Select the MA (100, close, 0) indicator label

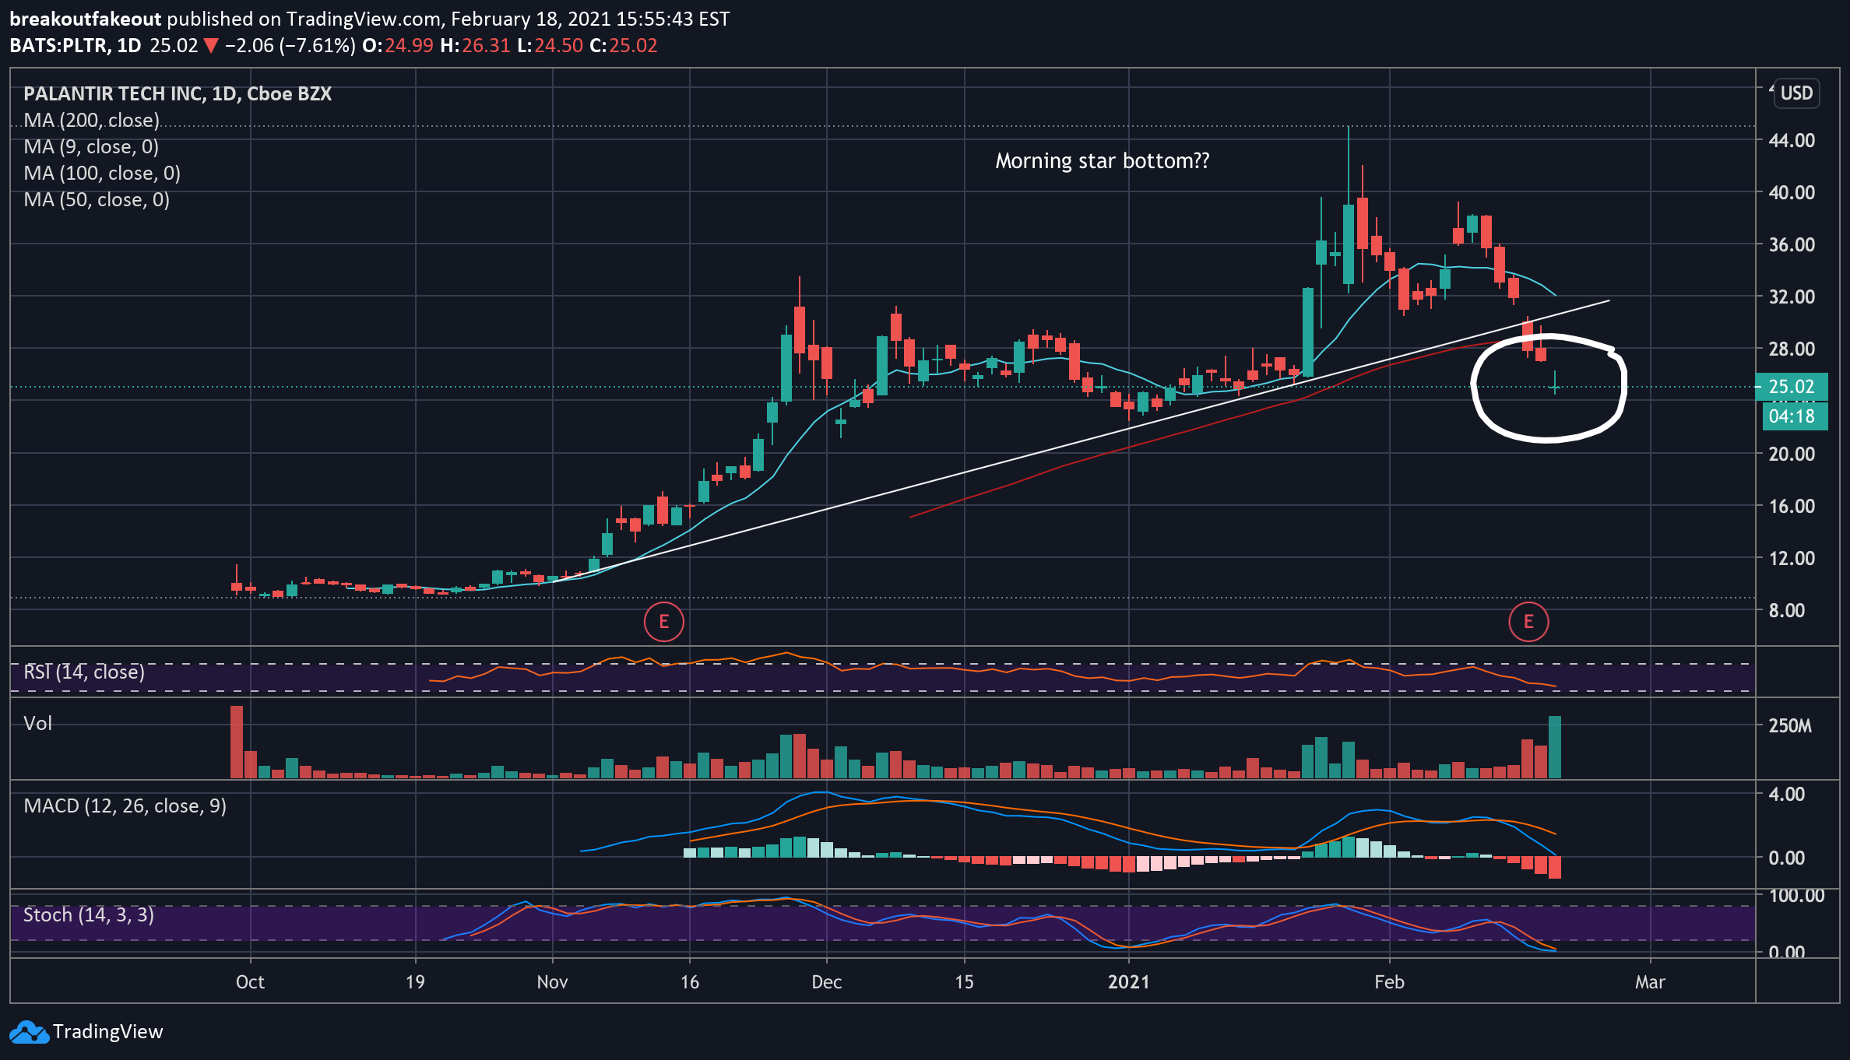[x=102, y=174]
